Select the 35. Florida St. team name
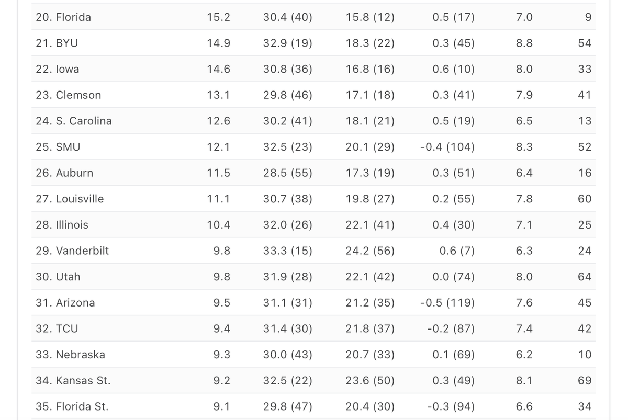The image size is (628, 420). click(72, 406)
